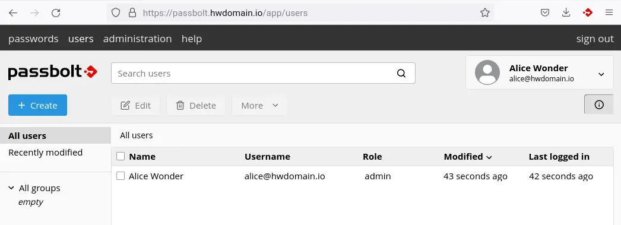Reload the page with refresh icon
The width and height of the screenshot is (621, 225).
(x=56, y=12)
